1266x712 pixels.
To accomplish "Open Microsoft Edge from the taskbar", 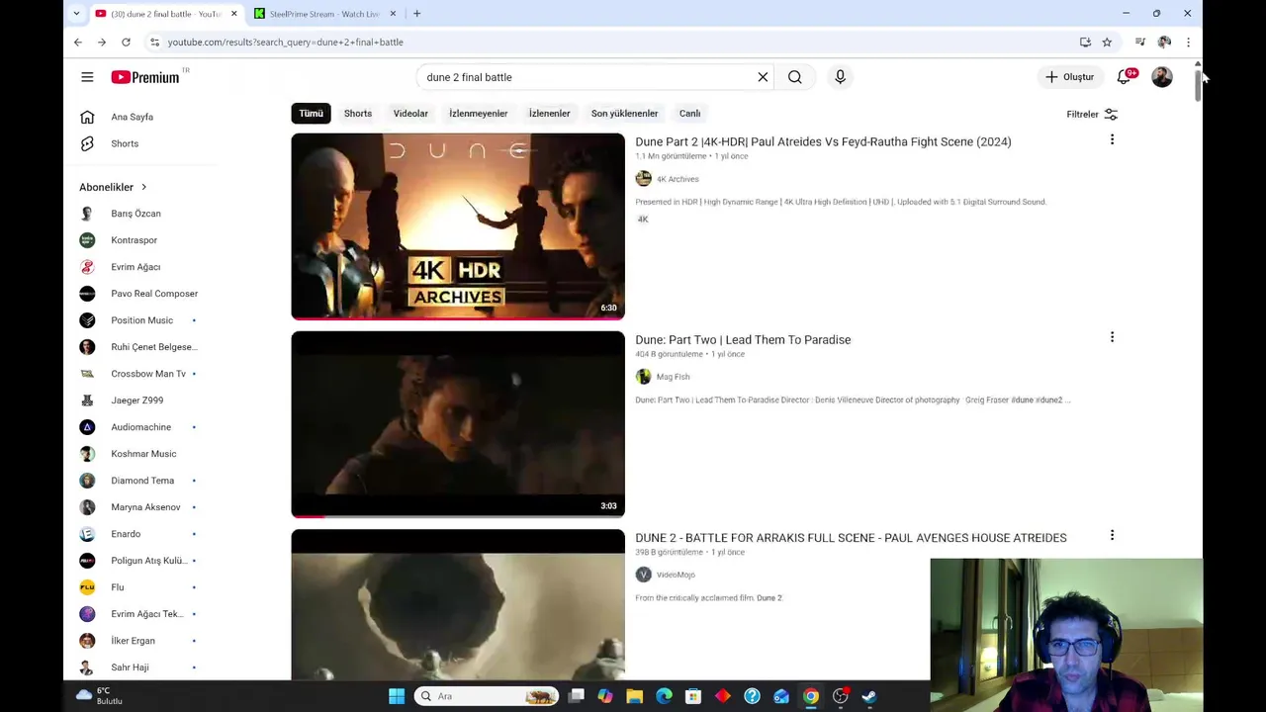I will pyautogui.click(x=664, y=696).
